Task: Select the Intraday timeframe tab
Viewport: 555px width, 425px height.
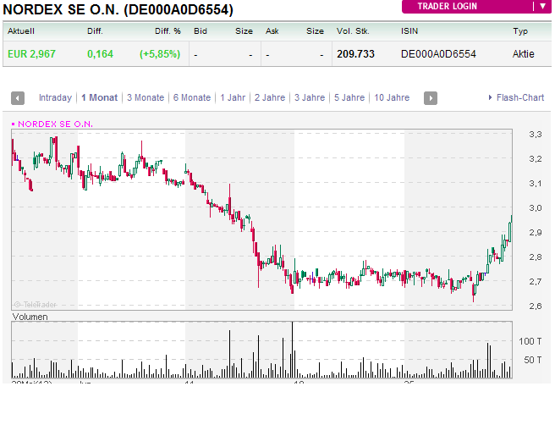Action: [x=55, y=97]
